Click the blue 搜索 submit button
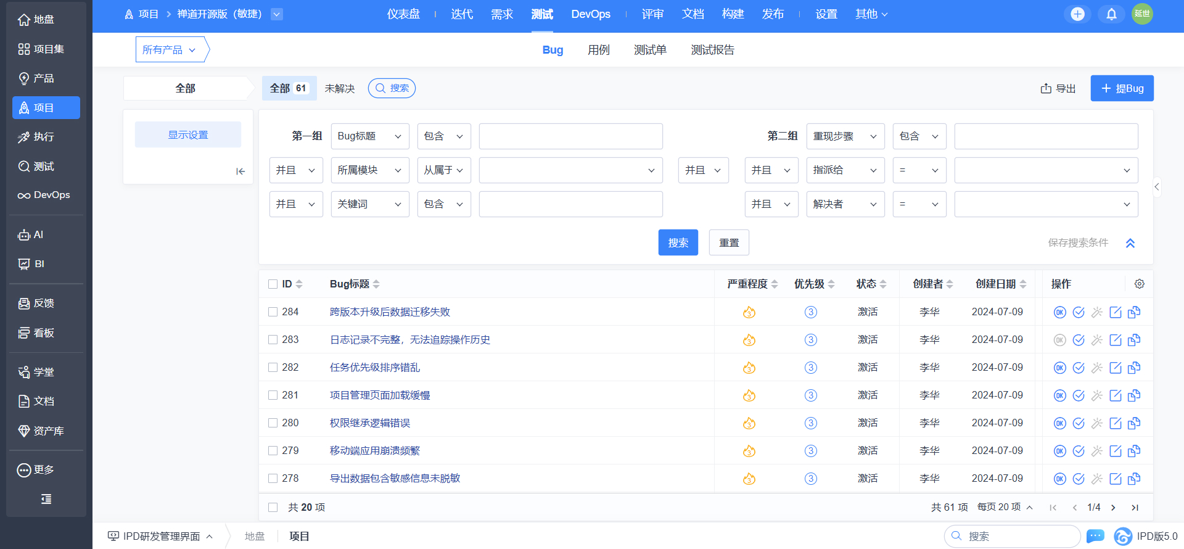The width and height of the screenshot is (1184, 549). [678, 242]
